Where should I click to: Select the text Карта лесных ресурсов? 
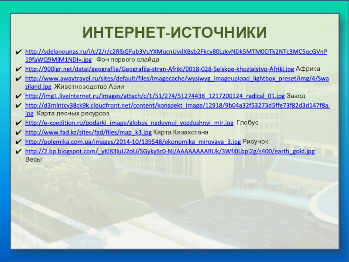[x=73, y=114]
